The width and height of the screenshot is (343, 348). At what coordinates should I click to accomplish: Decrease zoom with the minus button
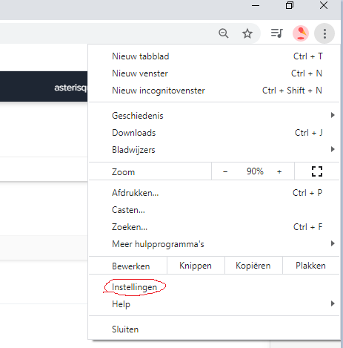tap(225, 171)
